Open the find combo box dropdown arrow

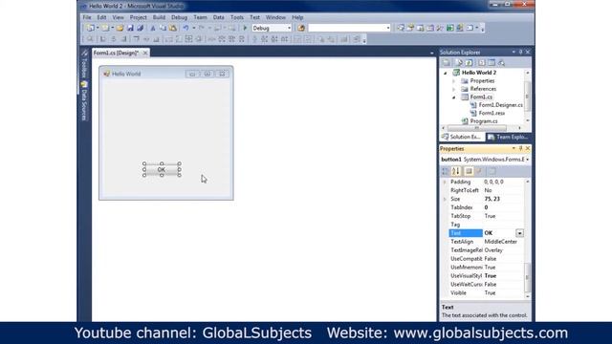pyautogui.click(x=388, y=28)
